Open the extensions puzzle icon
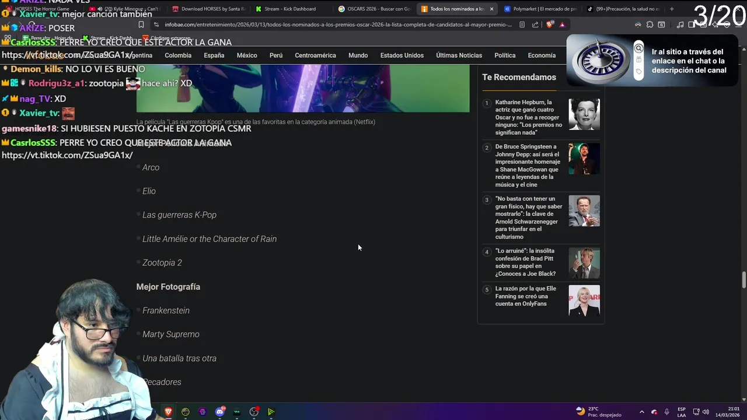 [650, 24]
